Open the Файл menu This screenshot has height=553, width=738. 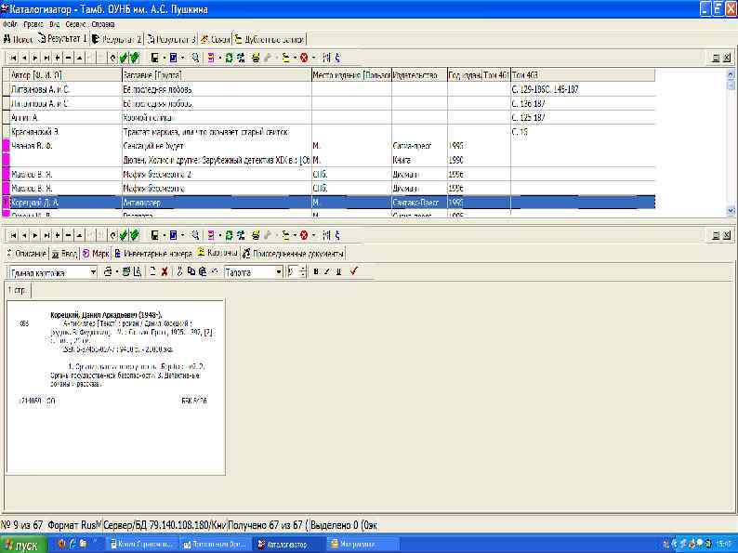[10, 24]
